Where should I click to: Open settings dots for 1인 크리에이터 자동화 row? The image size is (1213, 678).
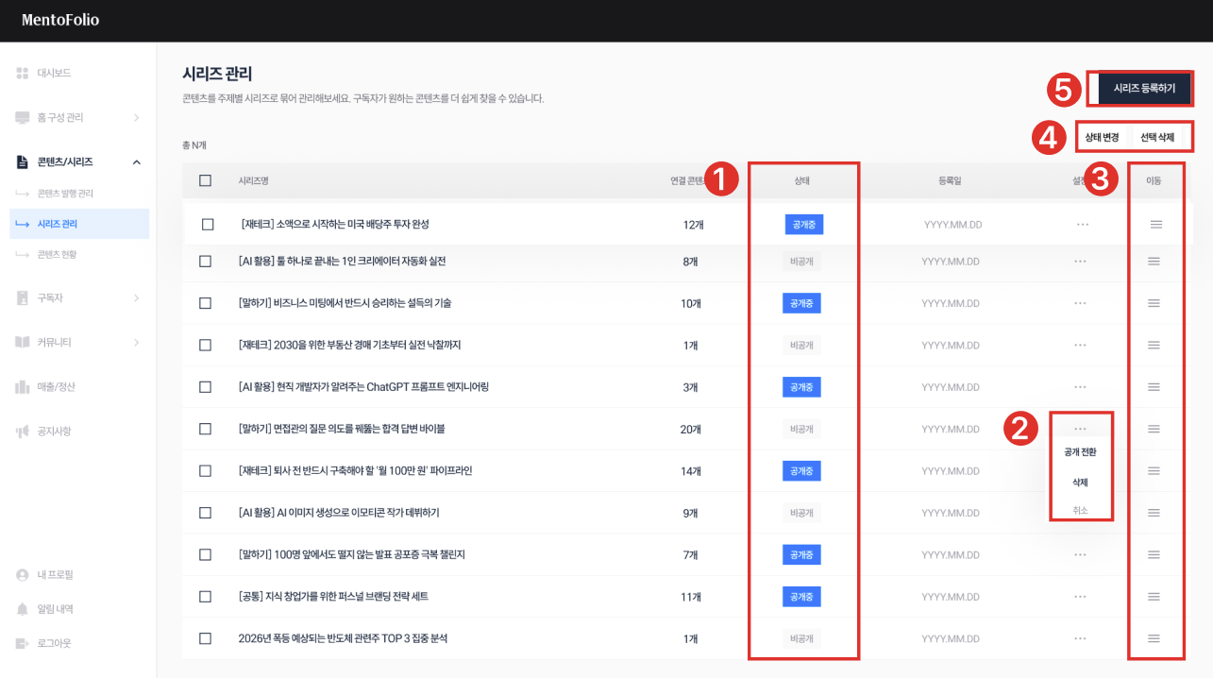[1081, 262]
